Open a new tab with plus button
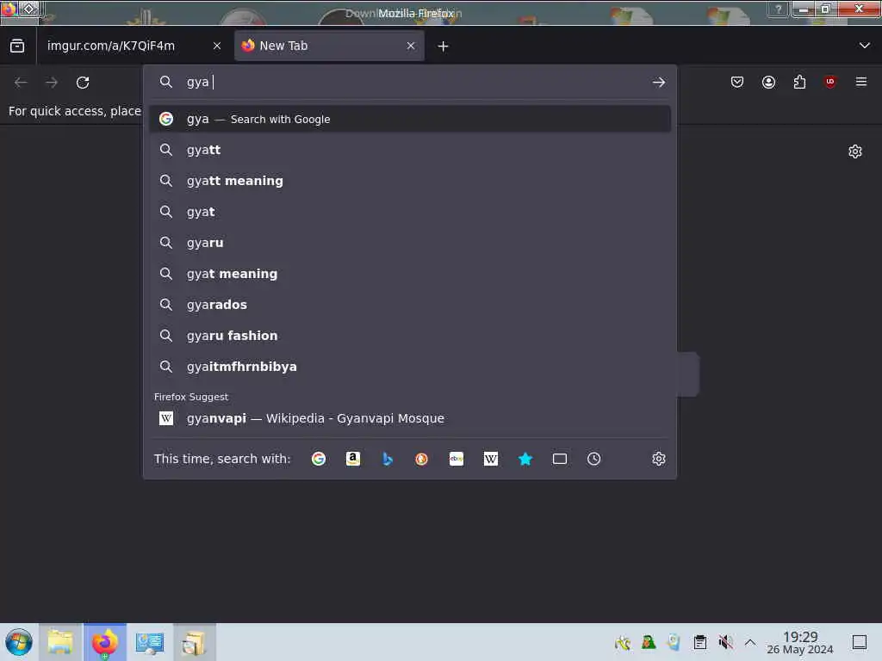Image resolution: width=882 pixels, height=661 pixels. click(x=444, y=46)
